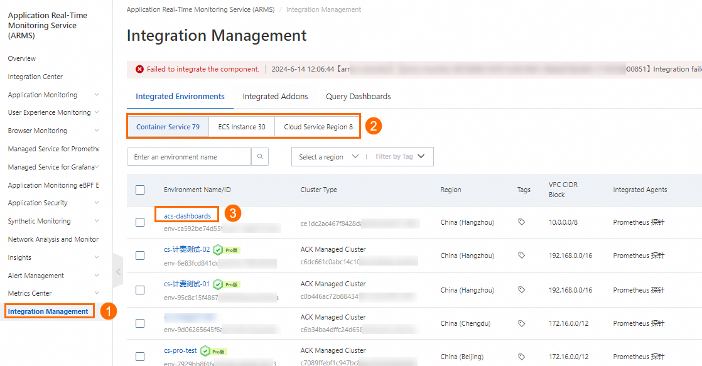Open the Select a region dropdown
This screenshot has height=366, width=702.
(327, 156)
